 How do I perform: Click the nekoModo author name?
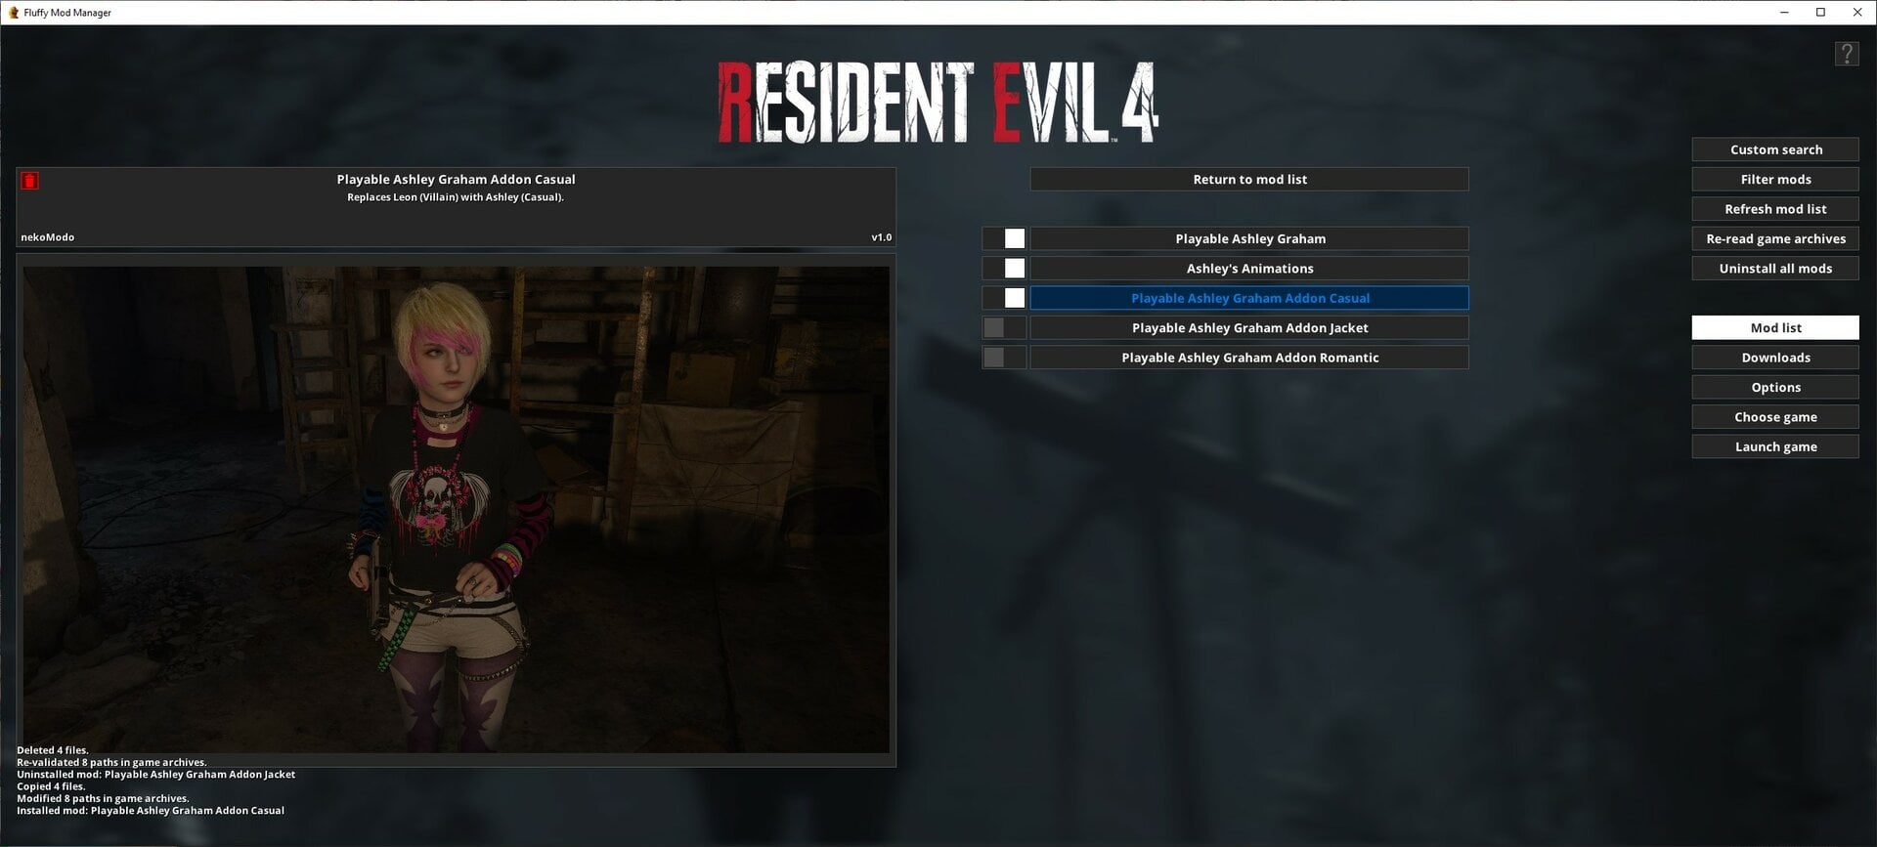[x=47, y=237]
